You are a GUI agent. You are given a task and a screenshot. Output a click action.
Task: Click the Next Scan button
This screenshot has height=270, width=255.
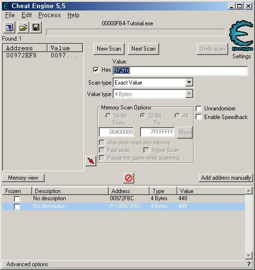(x=143, y=49)
